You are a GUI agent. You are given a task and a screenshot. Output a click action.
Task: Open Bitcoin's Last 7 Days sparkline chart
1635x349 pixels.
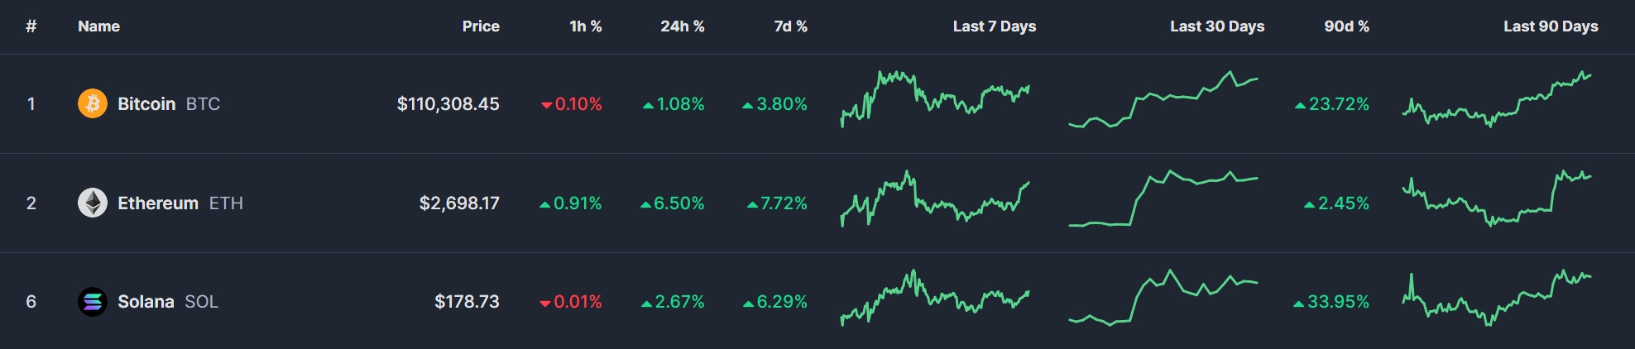coord(935,99)
